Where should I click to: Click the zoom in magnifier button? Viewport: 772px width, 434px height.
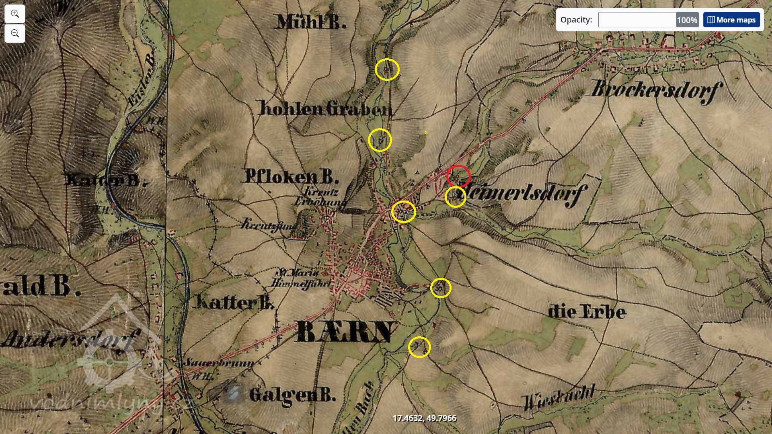coord(15,14)
